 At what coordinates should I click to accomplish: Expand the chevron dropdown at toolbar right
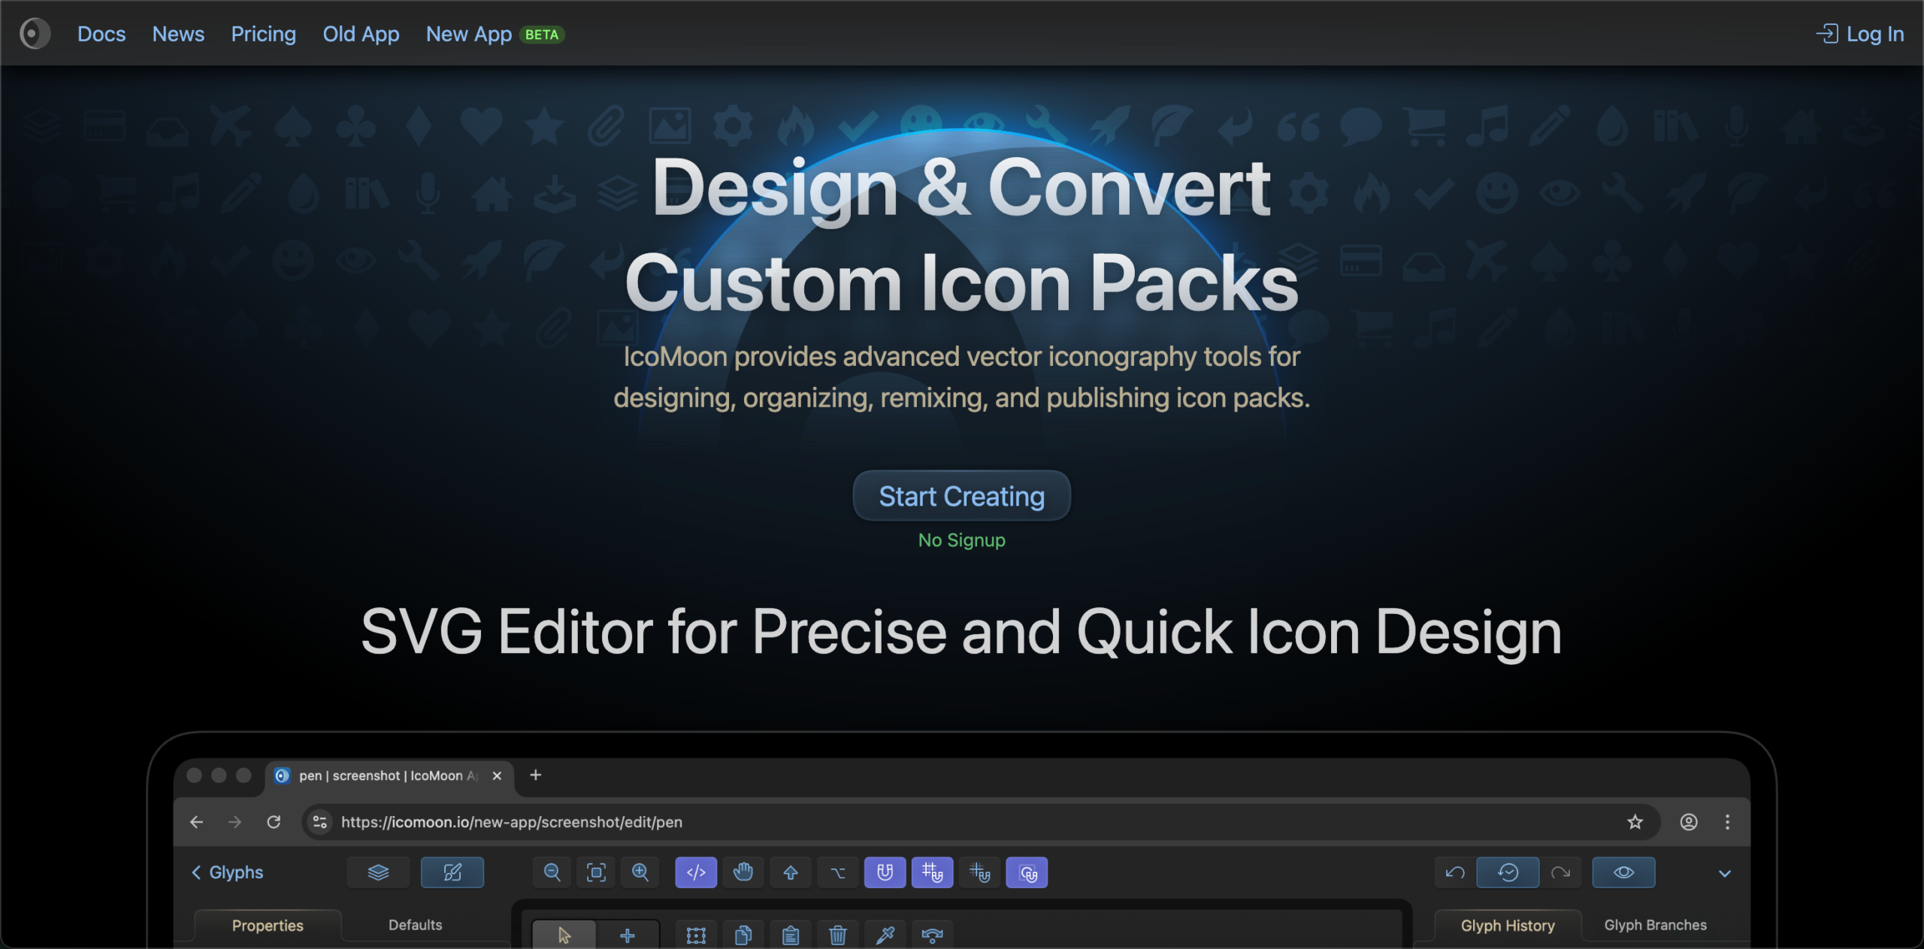(1725, 873)
